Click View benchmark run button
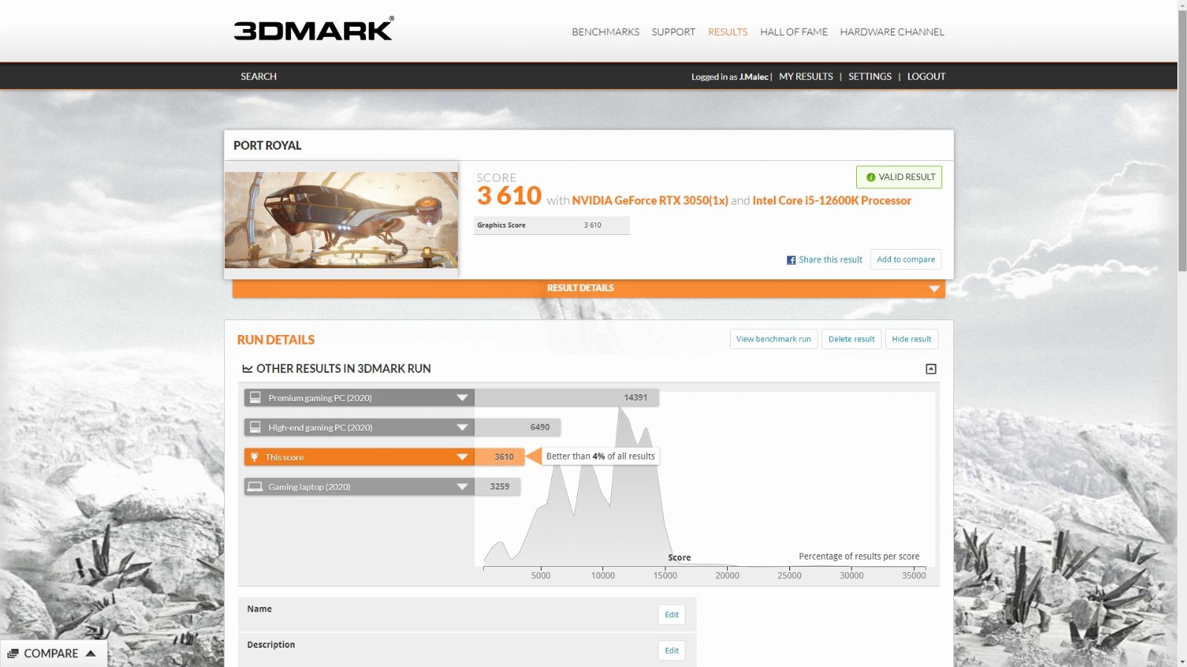 coord(774,339)
